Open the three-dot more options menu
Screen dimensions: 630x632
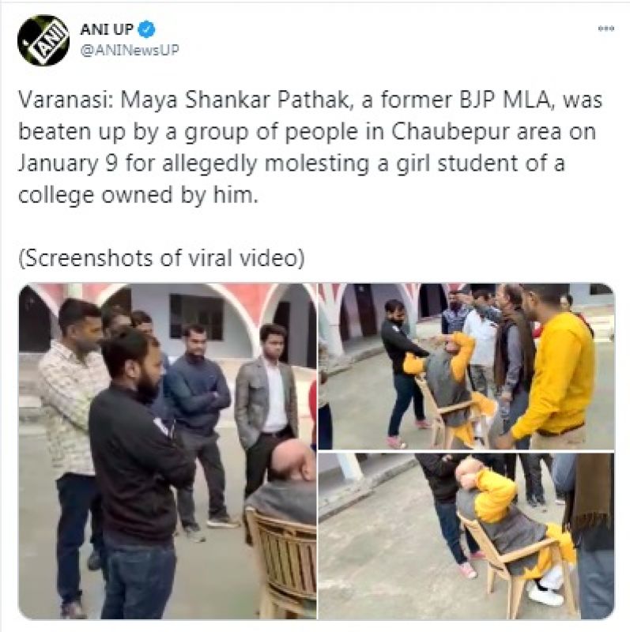tap(605, 28)
